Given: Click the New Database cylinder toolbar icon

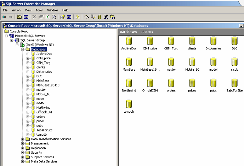Looking at the screenshot, I should 100,17.
